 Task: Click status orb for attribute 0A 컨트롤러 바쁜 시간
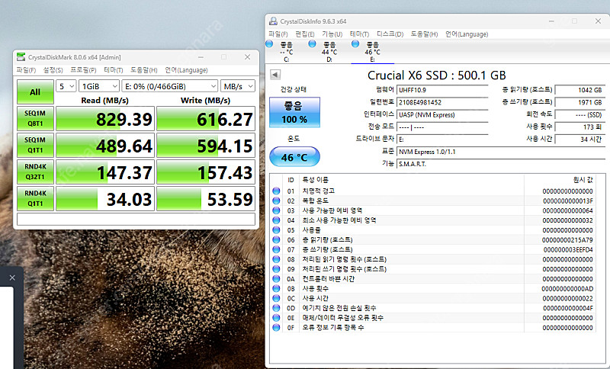(276, 278)
